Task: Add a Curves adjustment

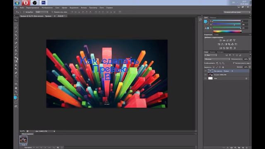Action: [227, 41]
